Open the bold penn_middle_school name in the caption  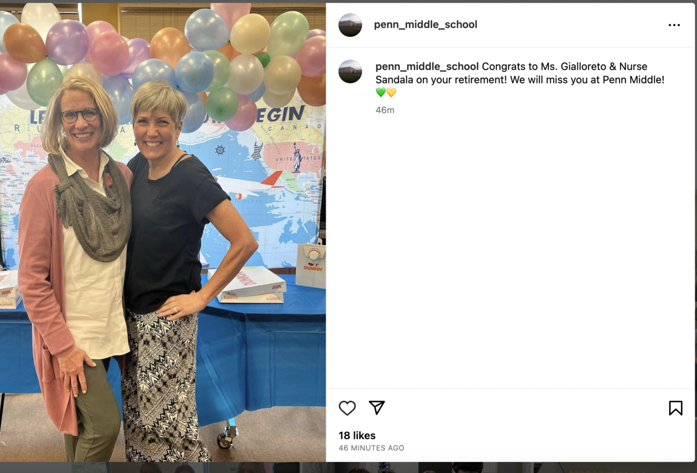click(427, 66)
